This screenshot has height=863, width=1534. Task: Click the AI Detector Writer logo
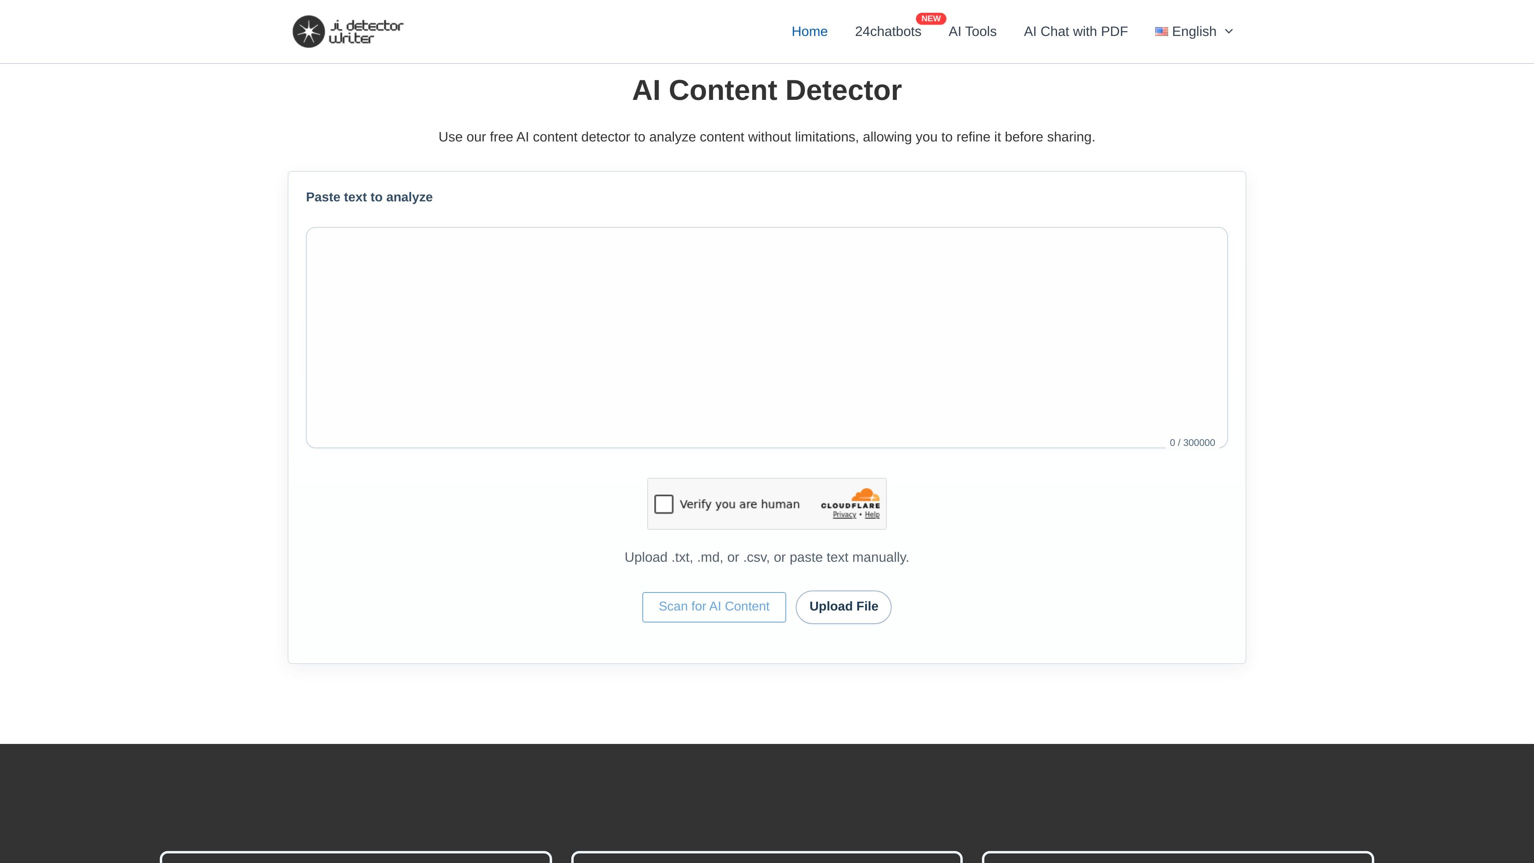[348, 32]
